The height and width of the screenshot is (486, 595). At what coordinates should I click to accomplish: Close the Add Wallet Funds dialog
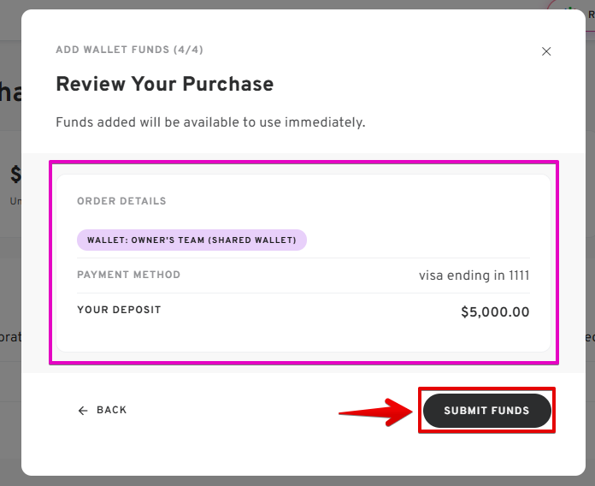546,51
